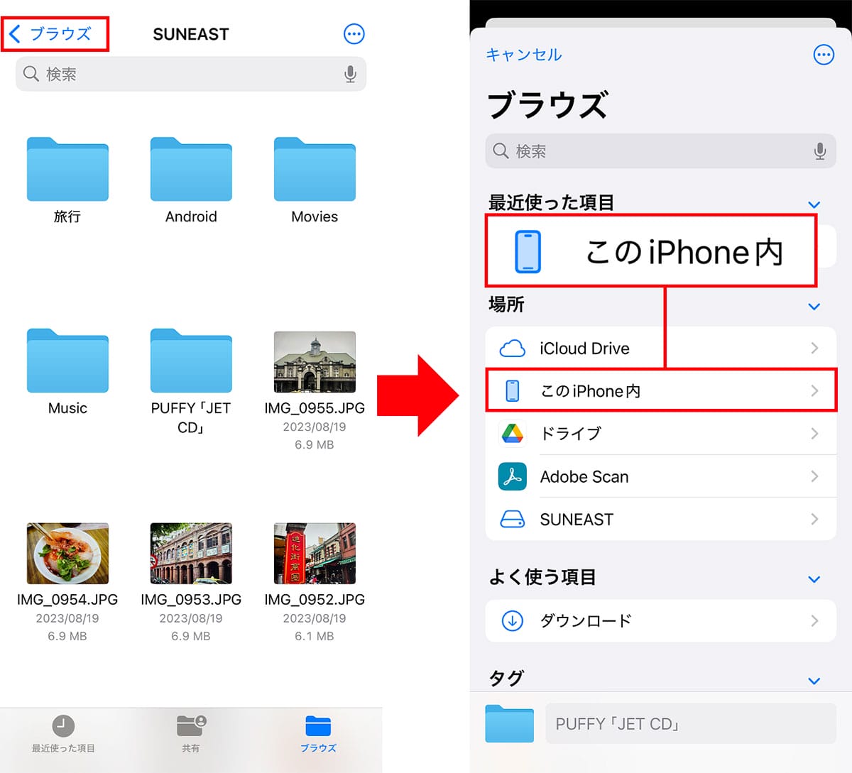
Task: Tap chevron on ドライブ row
Action: (814, 434)
